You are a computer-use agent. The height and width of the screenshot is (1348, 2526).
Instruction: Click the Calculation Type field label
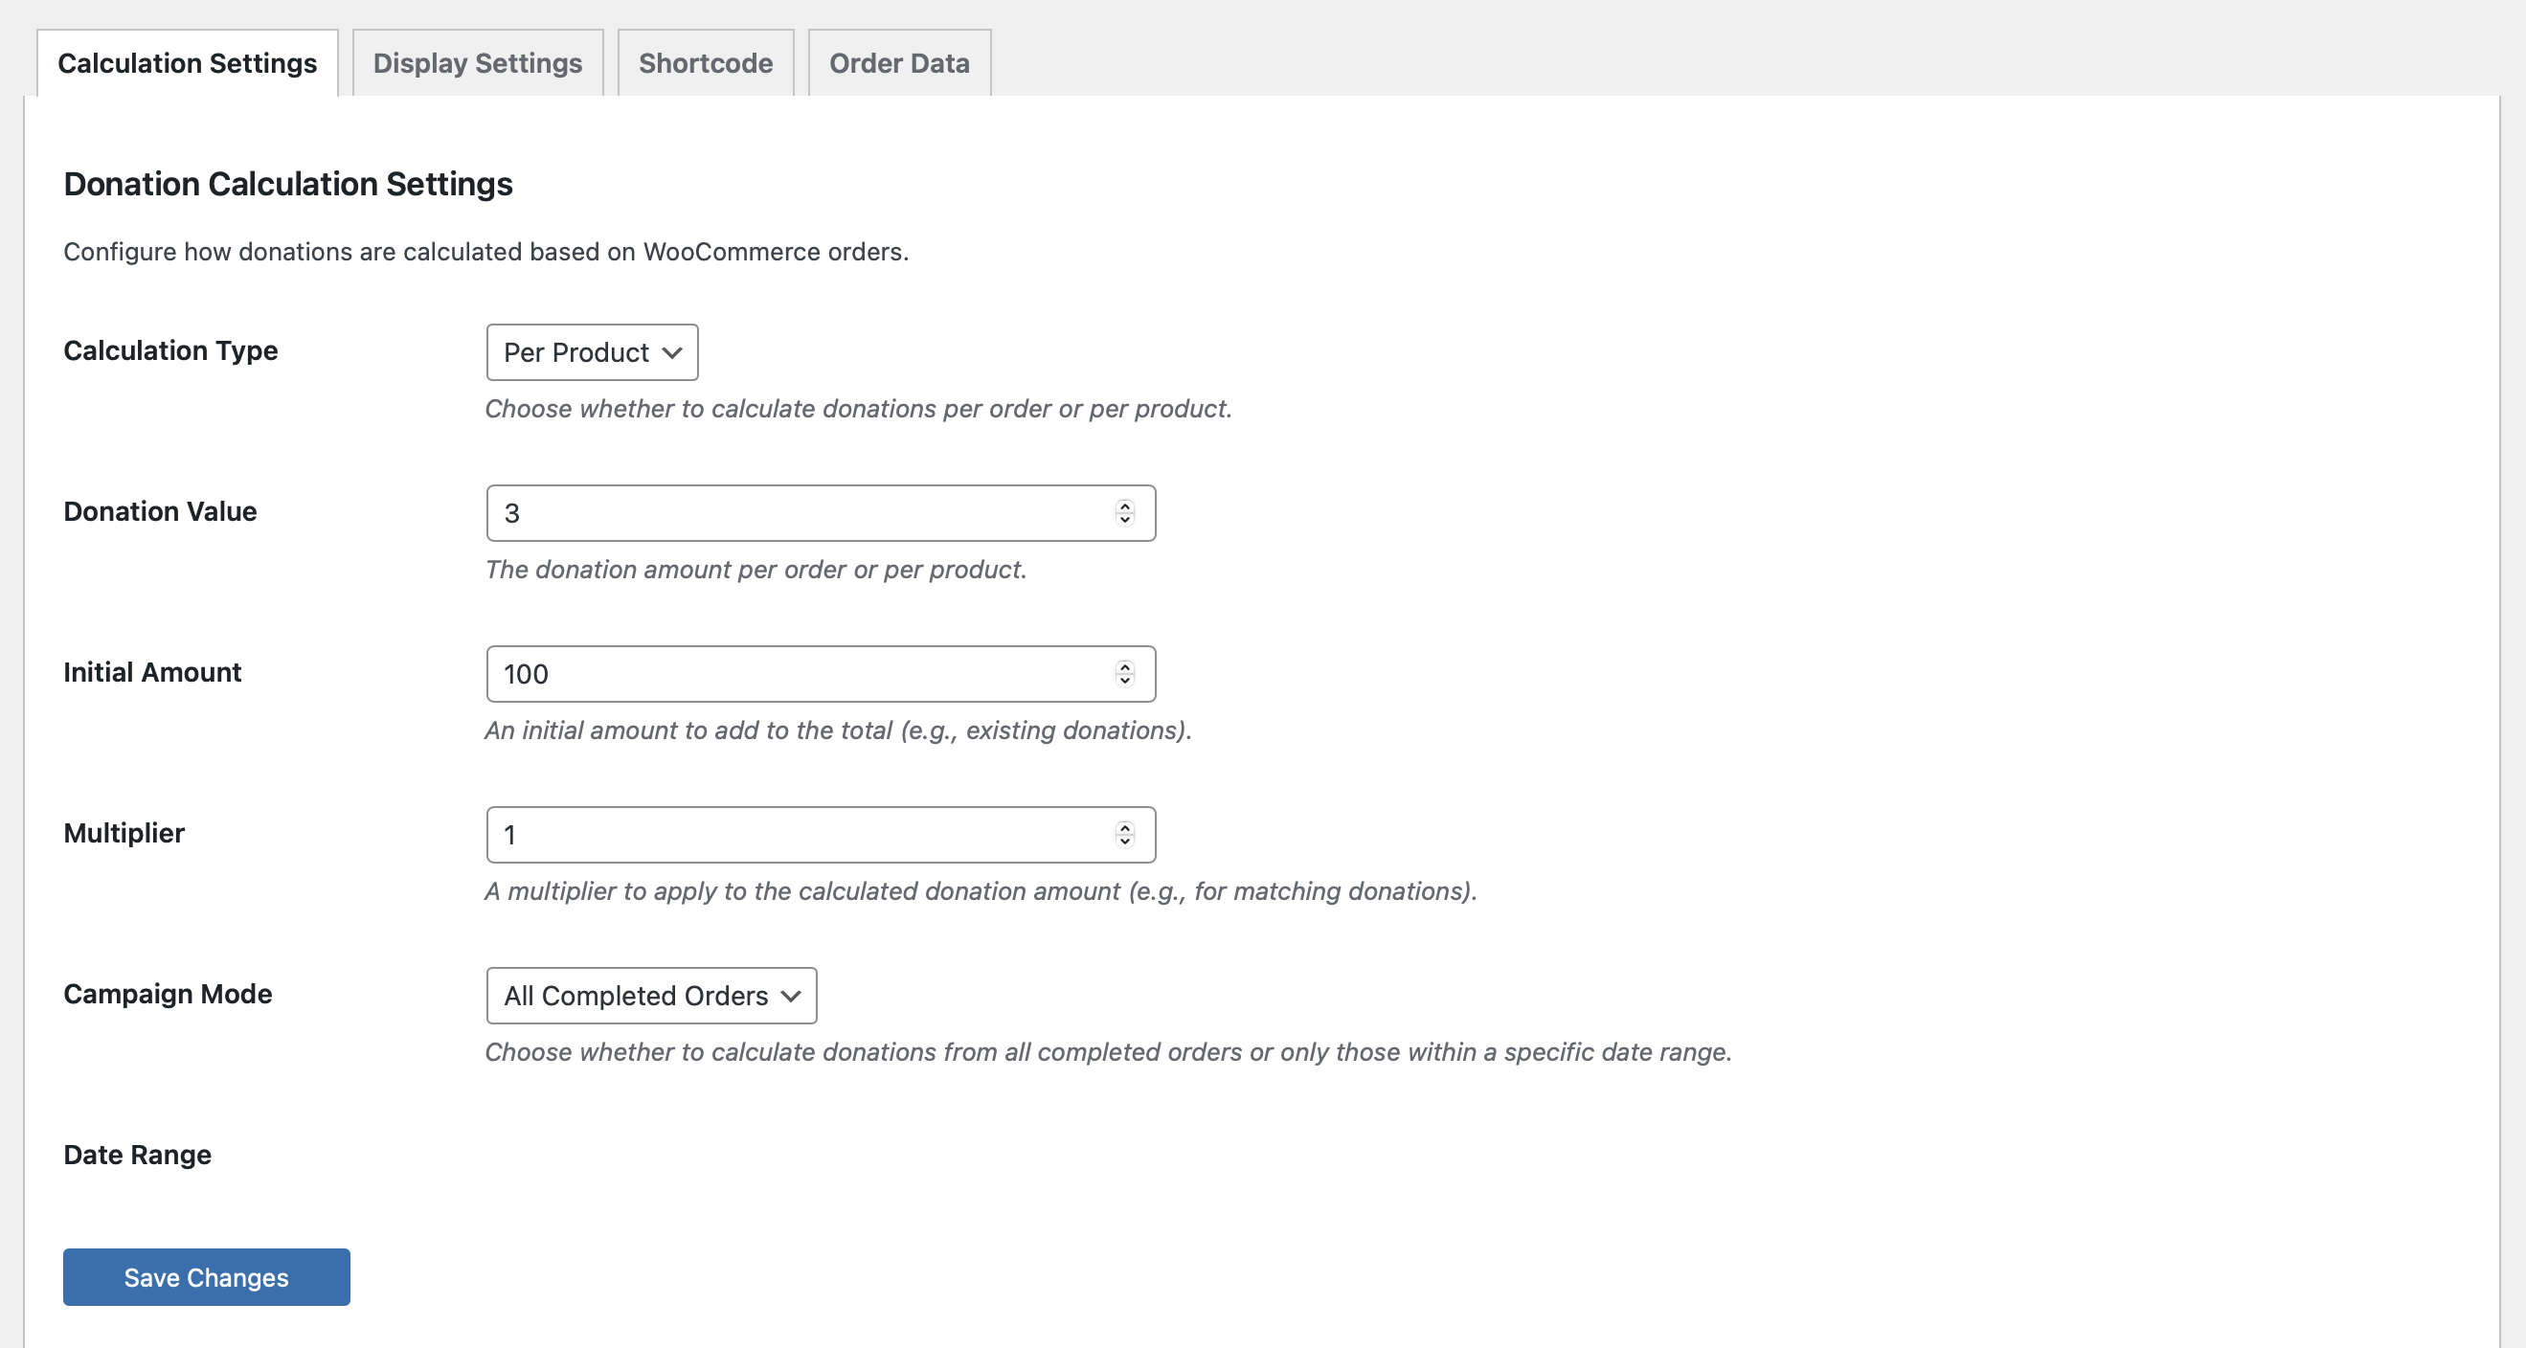coord(170,350)
